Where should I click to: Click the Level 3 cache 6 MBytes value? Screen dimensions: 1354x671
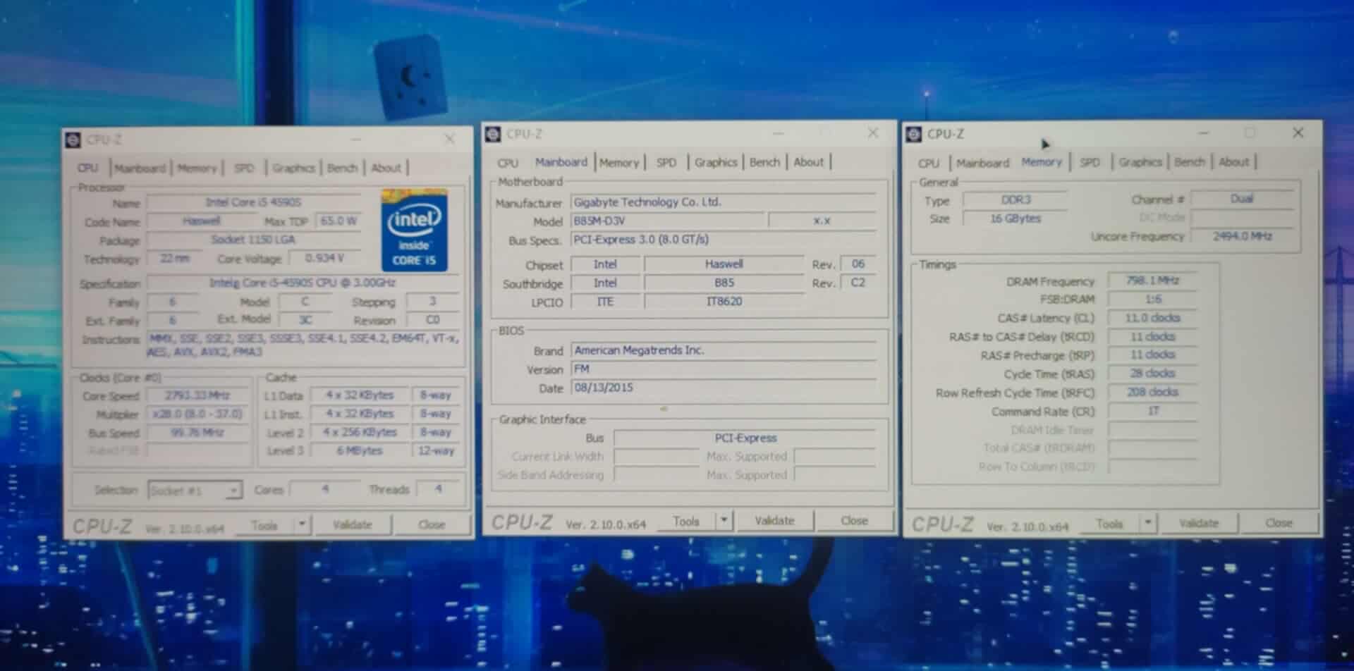(x=360, y=450)
